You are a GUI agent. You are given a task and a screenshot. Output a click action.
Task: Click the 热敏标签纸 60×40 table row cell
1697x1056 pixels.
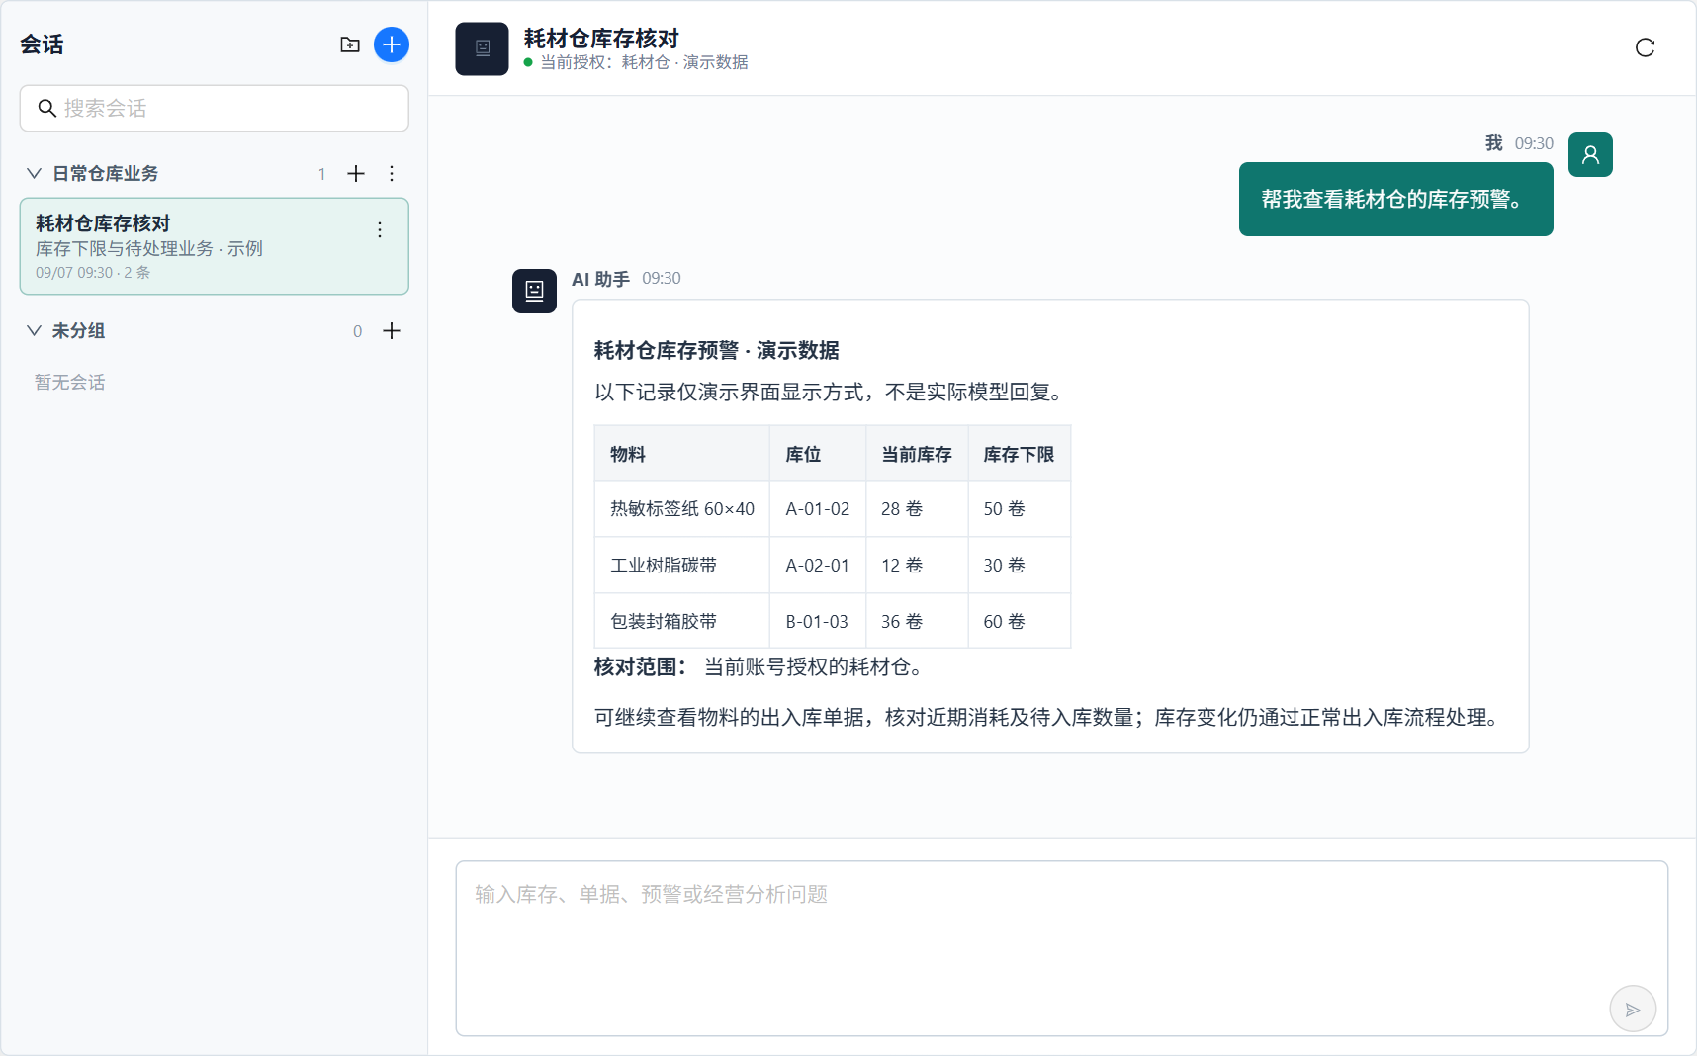682,509
